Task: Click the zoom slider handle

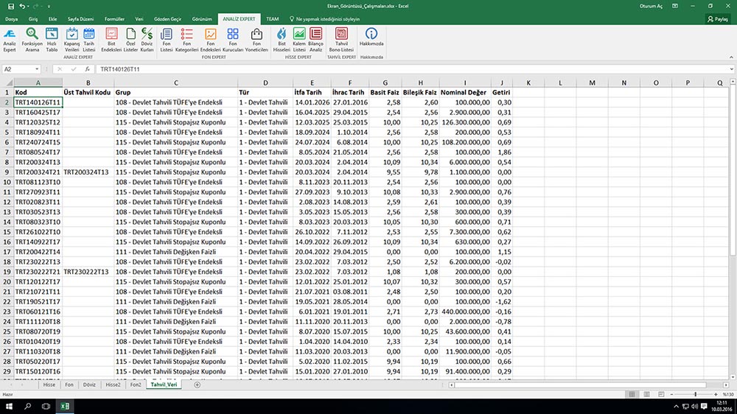Action: (x=695, y=394)
